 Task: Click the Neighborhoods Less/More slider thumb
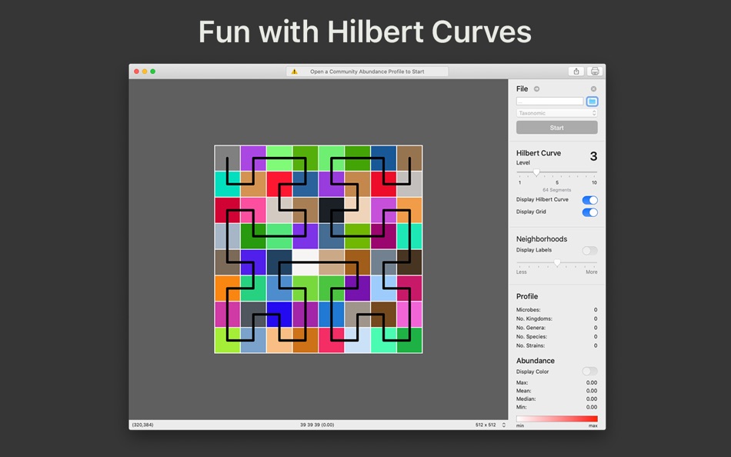556,263
